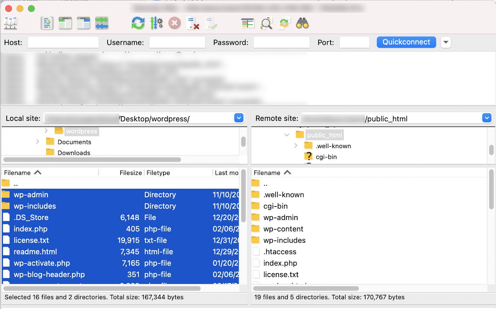496x309 pixels.
Task: Toggle directory comparison magnifier icon
Action: click(x=266, y=23)
